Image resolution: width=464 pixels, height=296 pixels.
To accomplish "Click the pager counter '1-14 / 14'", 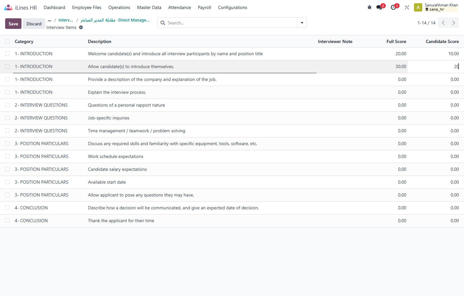I will pyautogui.click(x=426, y=23).
